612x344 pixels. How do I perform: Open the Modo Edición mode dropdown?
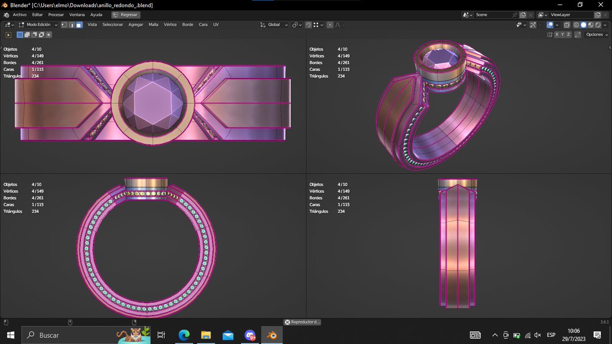coord(37,24)
